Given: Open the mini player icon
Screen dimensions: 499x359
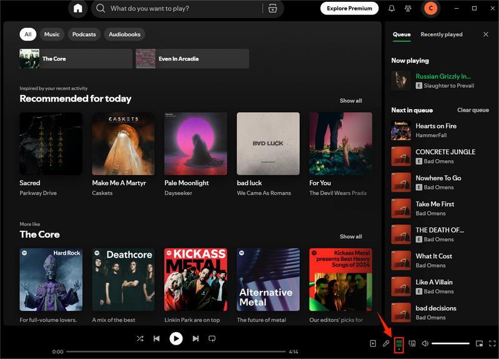Looking at the screenshot, I should click(x=479, y=343).
